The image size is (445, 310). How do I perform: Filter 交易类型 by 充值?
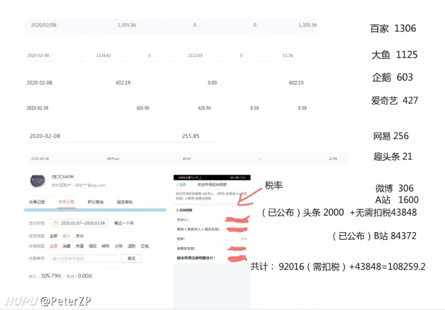[x=80, y=246]
